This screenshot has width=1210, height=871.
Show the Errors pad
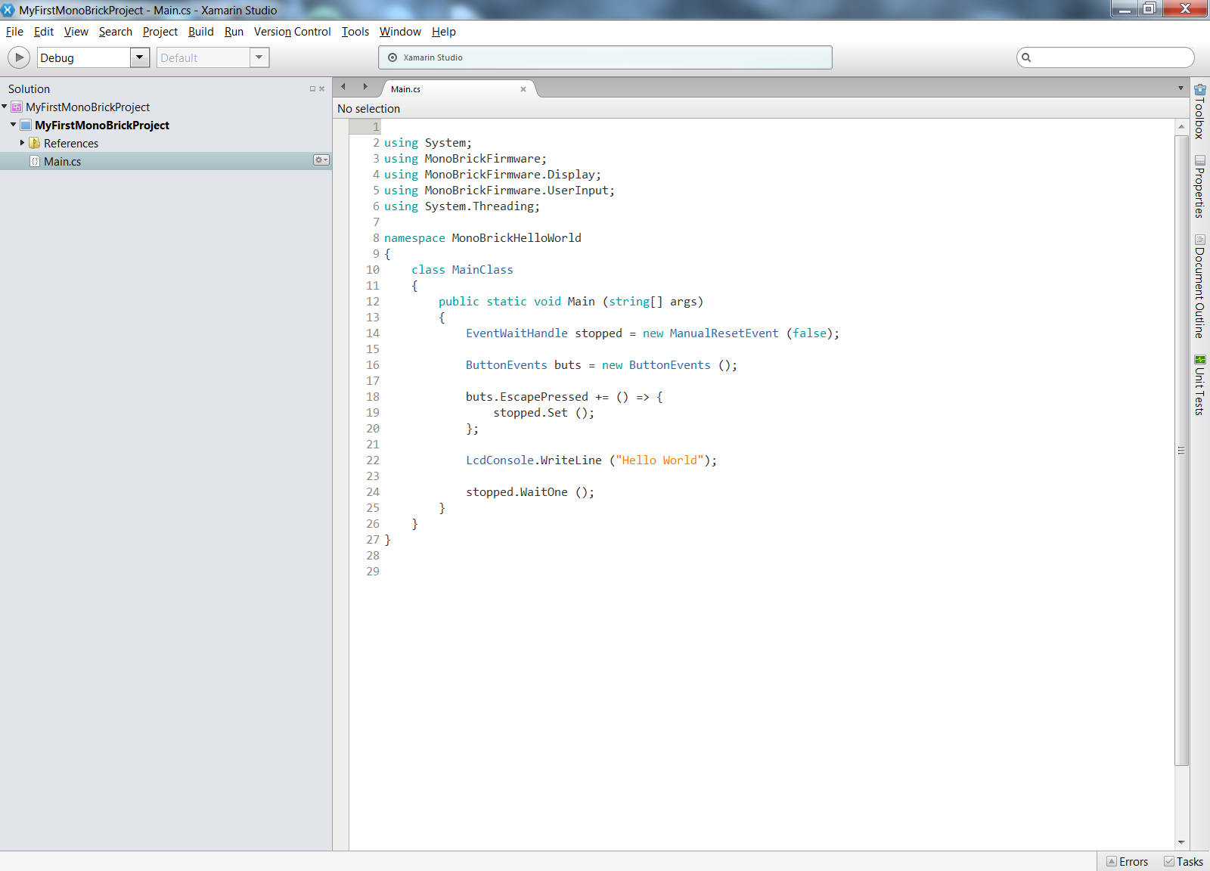(1127, 862)
